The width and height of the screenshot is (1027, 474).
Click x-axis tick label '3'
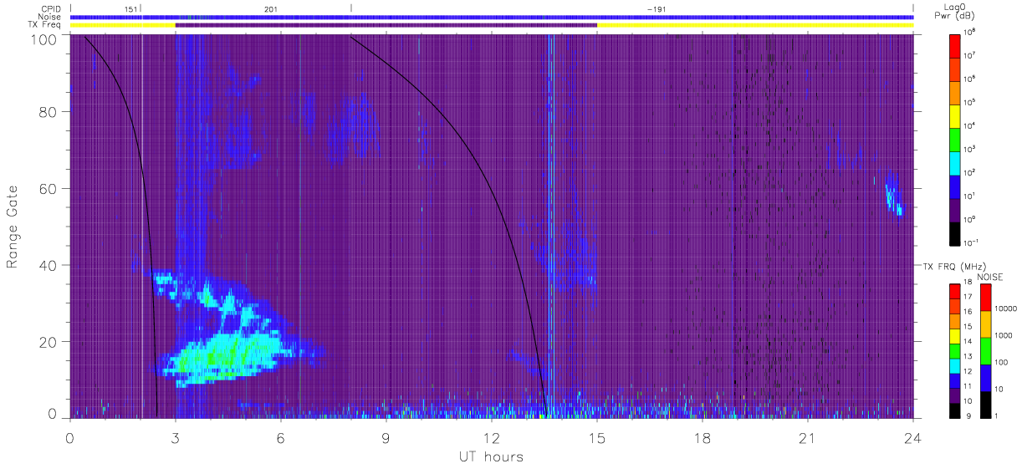pos(176,438)
